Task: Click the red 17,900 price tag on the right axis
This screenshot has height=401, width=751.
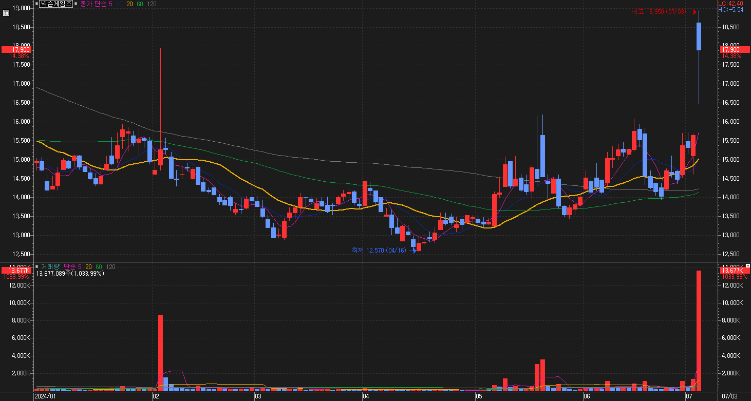Action: click(734, 49)
